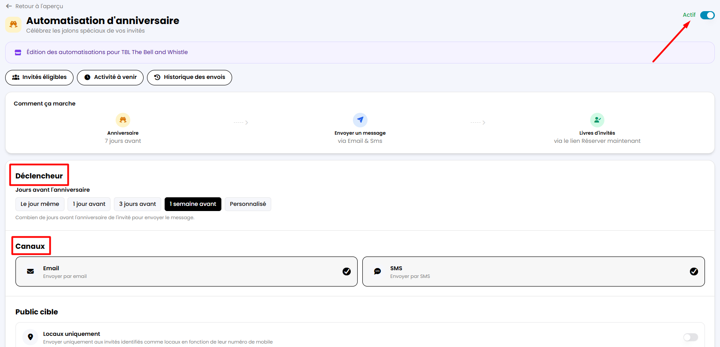The width and height of the screenshot is (720, 347).
Task: Select 1 jour avant trigger
Action: point(89,204)
